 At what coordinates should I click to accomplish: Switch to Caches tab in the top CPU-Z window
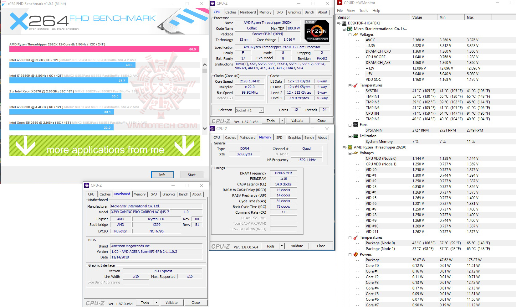pyautogui.click(x=231, y=12)
